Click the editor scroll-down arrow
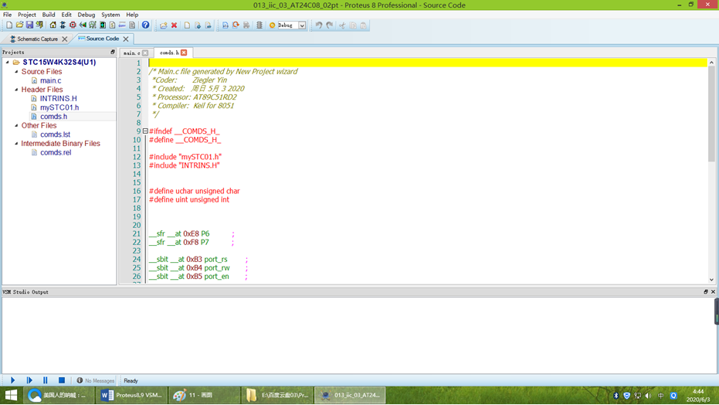Image resolution: width=719 pixels, height=405 pixels. [x=711, y=280]
